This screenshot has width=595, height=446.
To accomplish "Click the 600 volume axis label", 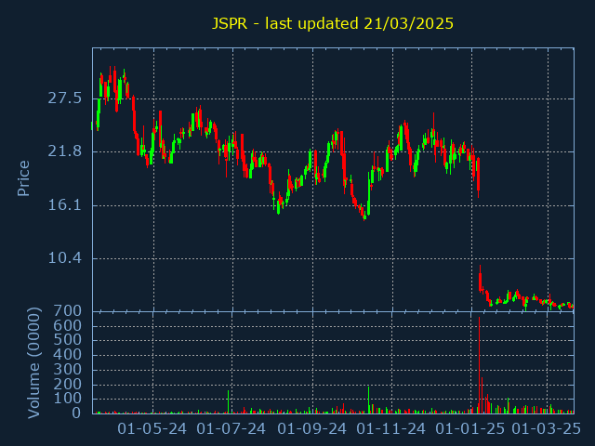I will point(68,325).
